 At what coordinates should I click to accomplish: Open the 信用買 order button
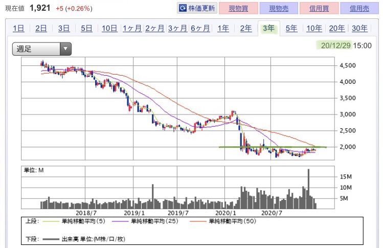pos(319,8)
